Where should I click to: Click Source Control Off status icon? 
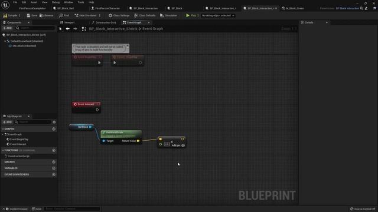(352, 209)
